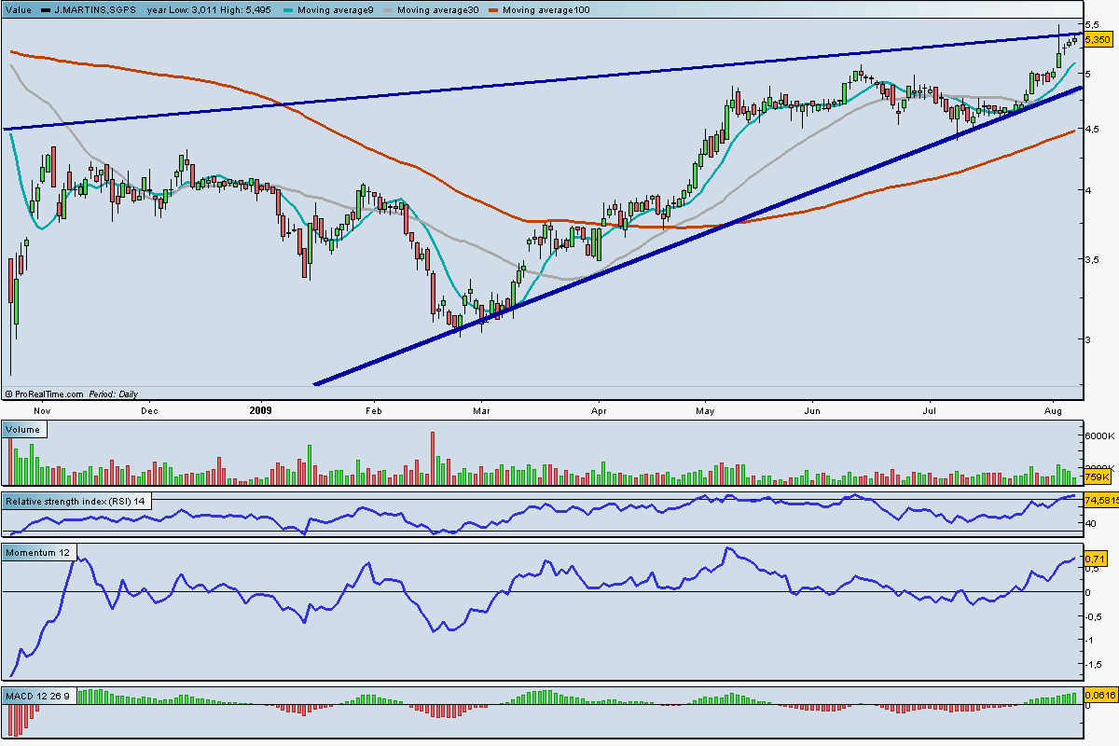Open the Momentum 12 panel label
Image resolution: width=1119 pixels, height=746 pixels.
pyautogui.click(x=39, y=553)
